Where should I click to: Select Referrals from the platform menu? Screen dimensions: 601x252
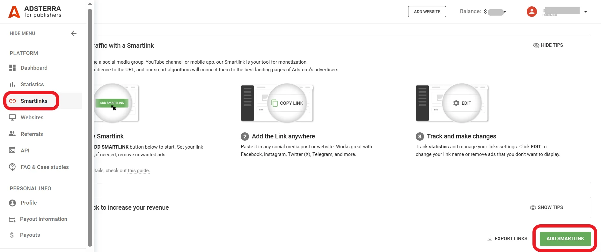(x=32, y=134)
